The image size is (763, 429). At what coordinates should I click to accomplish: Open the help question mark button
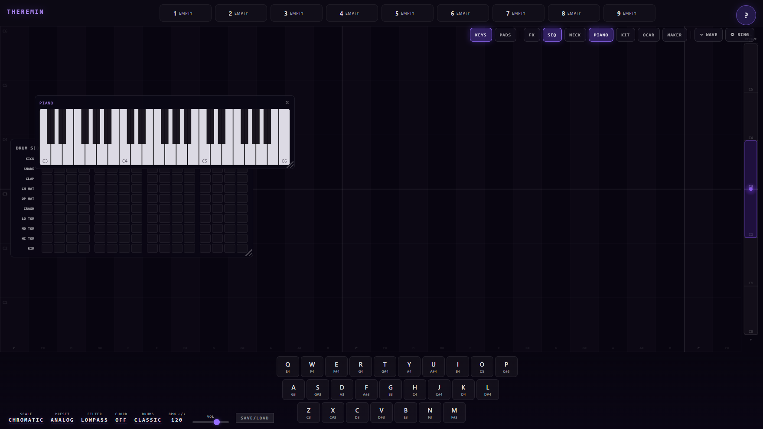click(x=746, y=15)
